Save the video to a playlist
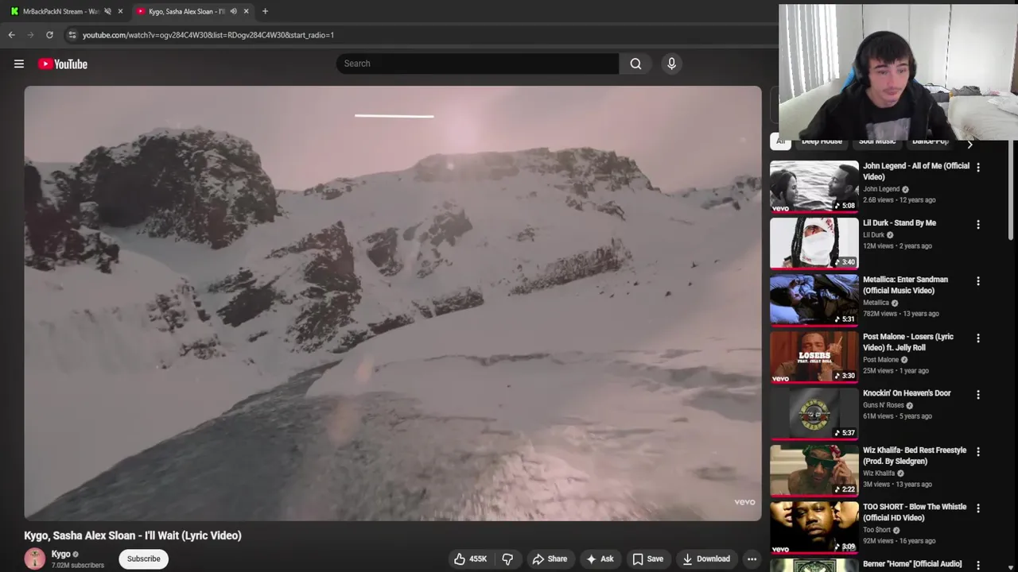Viewport: 1018px width, 572px height. pyautogui.click(x=647, y=558)
